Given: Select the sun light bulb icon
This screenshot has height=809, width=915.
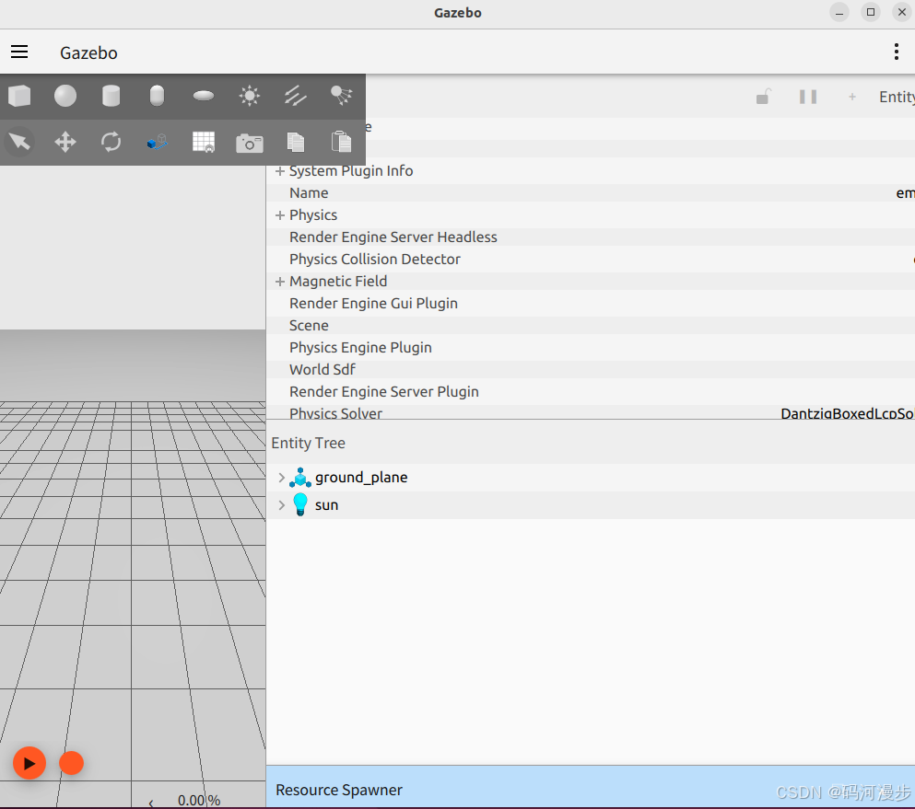Looking at the screenshot, I should point(300,504).
